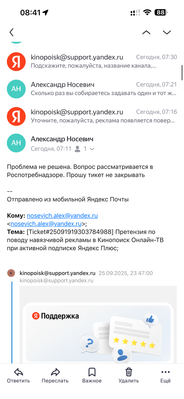Image resolution: width=184 pixels, height=399 pixels.
Task: Go to previous message with up chevron
Action: pyautogui.click(x=146, y=32)
